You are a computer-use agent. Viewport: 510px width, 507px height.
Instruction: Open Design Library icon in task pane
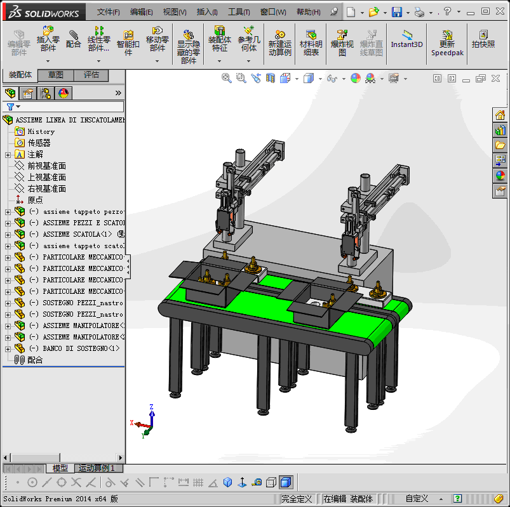coord(500,130)
